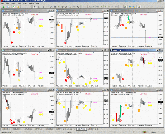The height and width of the screenshot is (134, 165).
Task: Switch to the EURUSD,H1 bottom tab
Action: point(49,129)
